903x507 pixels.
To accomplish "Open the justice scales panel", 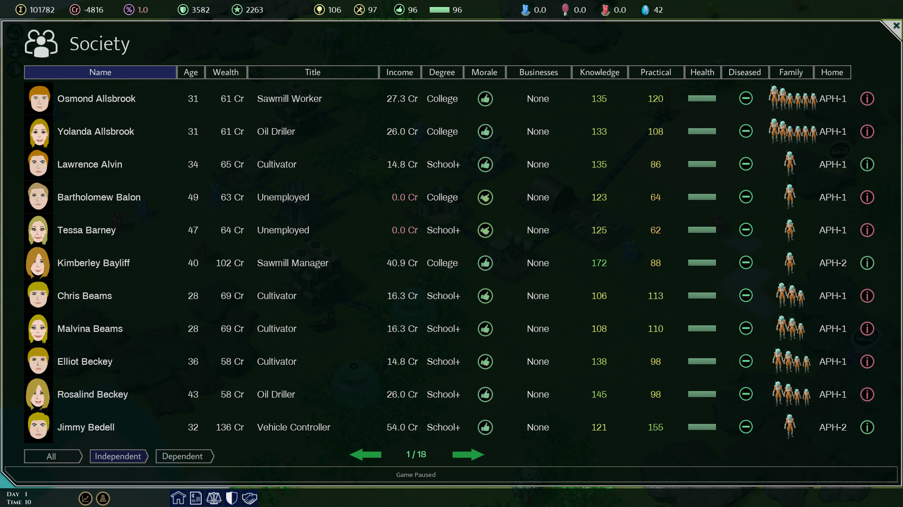I will (x=214, y=498).
